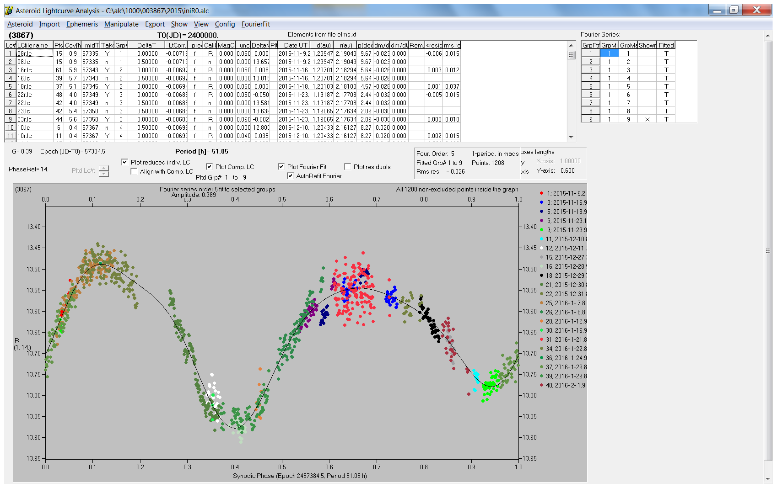Click black legend dot for 18; 2015-12-29
The height and width of the screenshot is (488, 777).
[x=541, y=276]
